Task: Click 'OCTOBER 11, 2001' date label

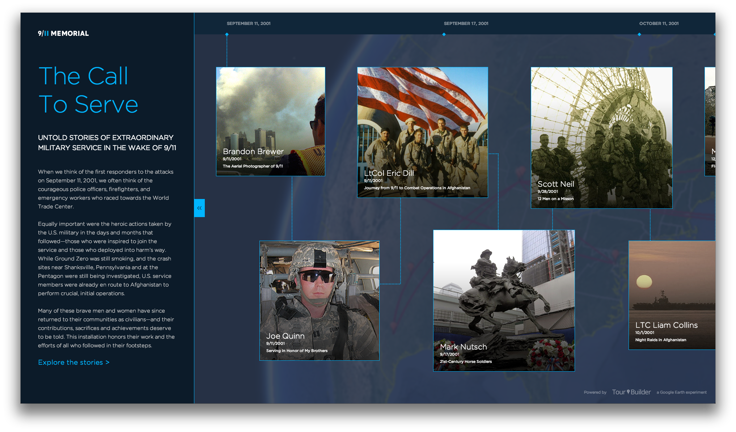Action: tap(659, 24)
